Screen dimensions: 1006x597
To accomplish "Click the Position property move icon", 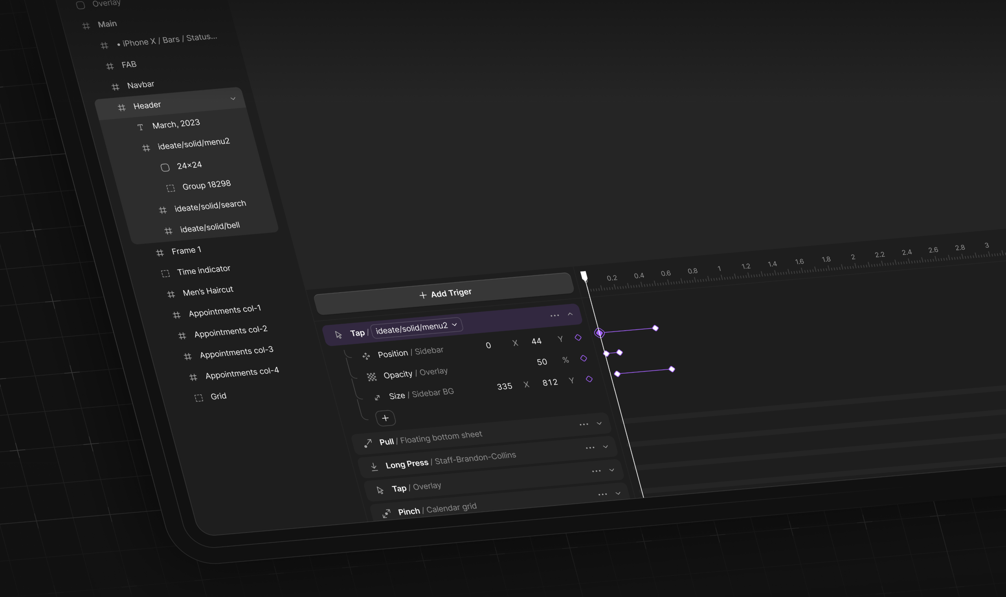I will (x=366, y=356).
